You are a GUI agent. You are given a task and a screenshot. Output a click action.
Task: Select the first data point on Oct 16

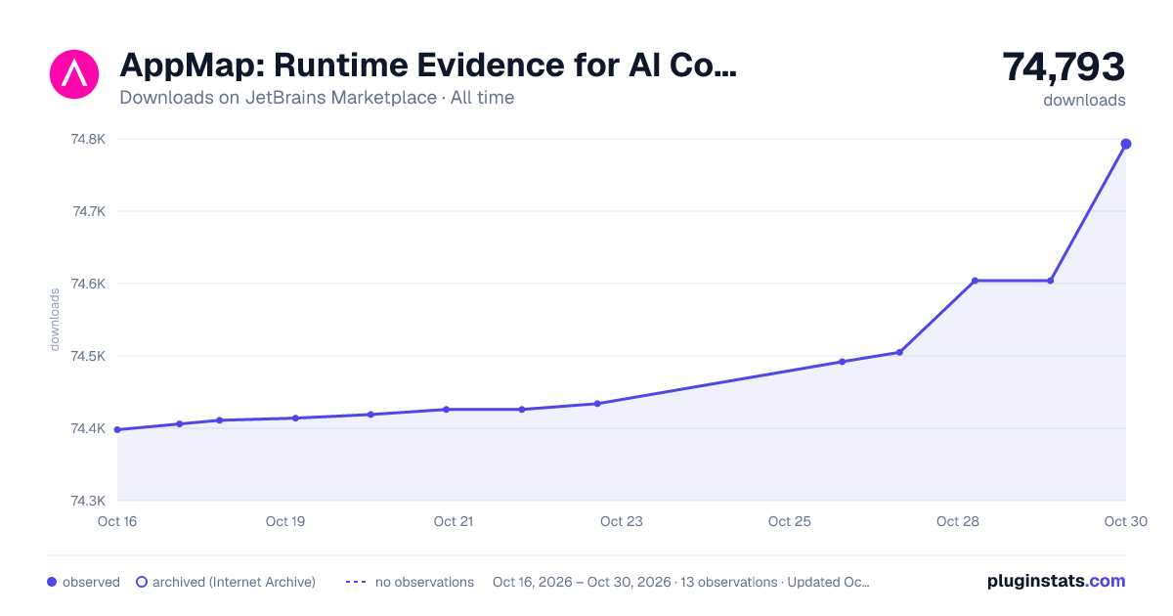(117, 429)
